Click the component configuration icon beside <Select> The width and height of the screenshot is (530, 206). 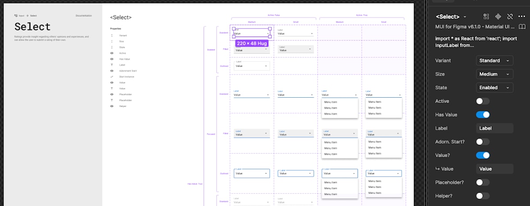[486, 16]
